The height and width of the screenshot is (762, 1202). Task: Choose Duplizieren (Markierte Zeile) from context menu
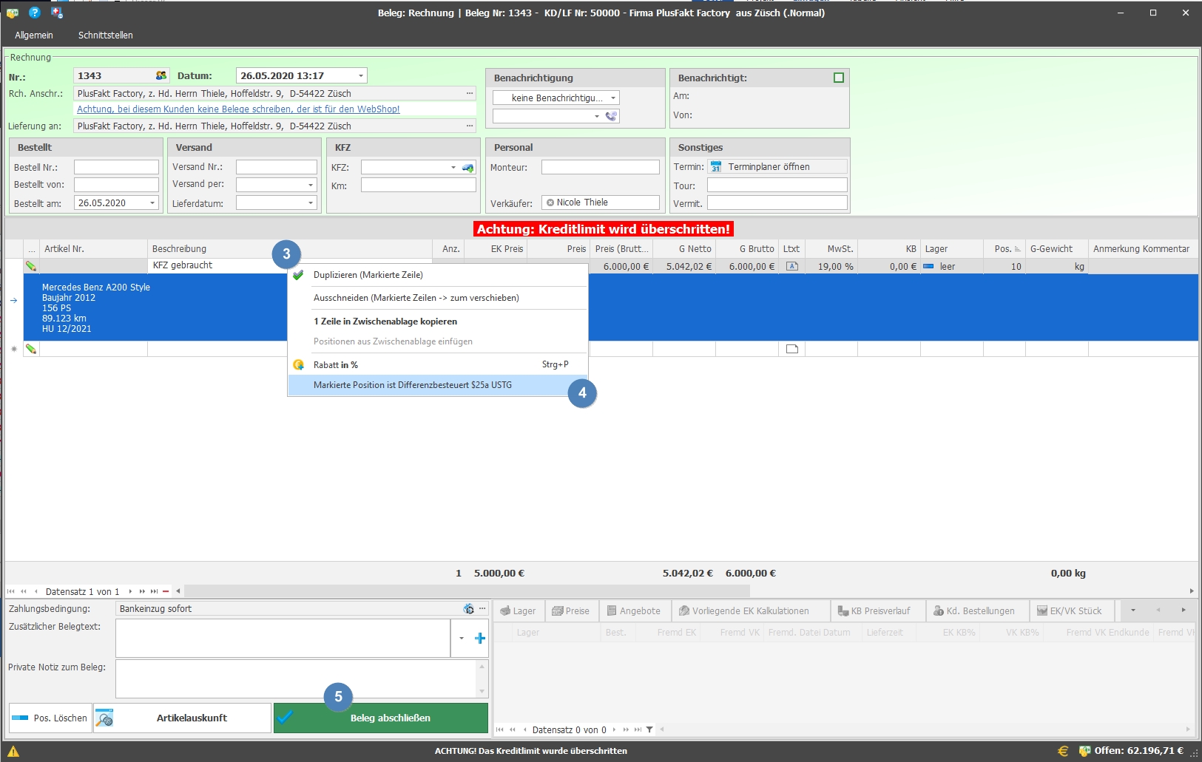point(438,275)
